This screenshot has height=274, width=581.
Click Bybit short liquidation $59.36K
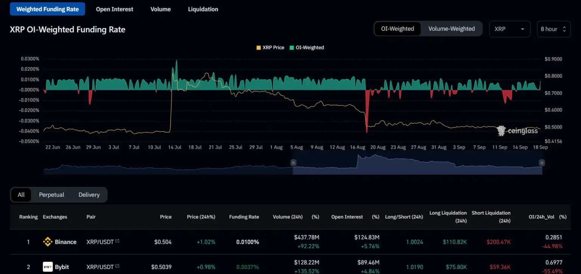coord(499,267)
